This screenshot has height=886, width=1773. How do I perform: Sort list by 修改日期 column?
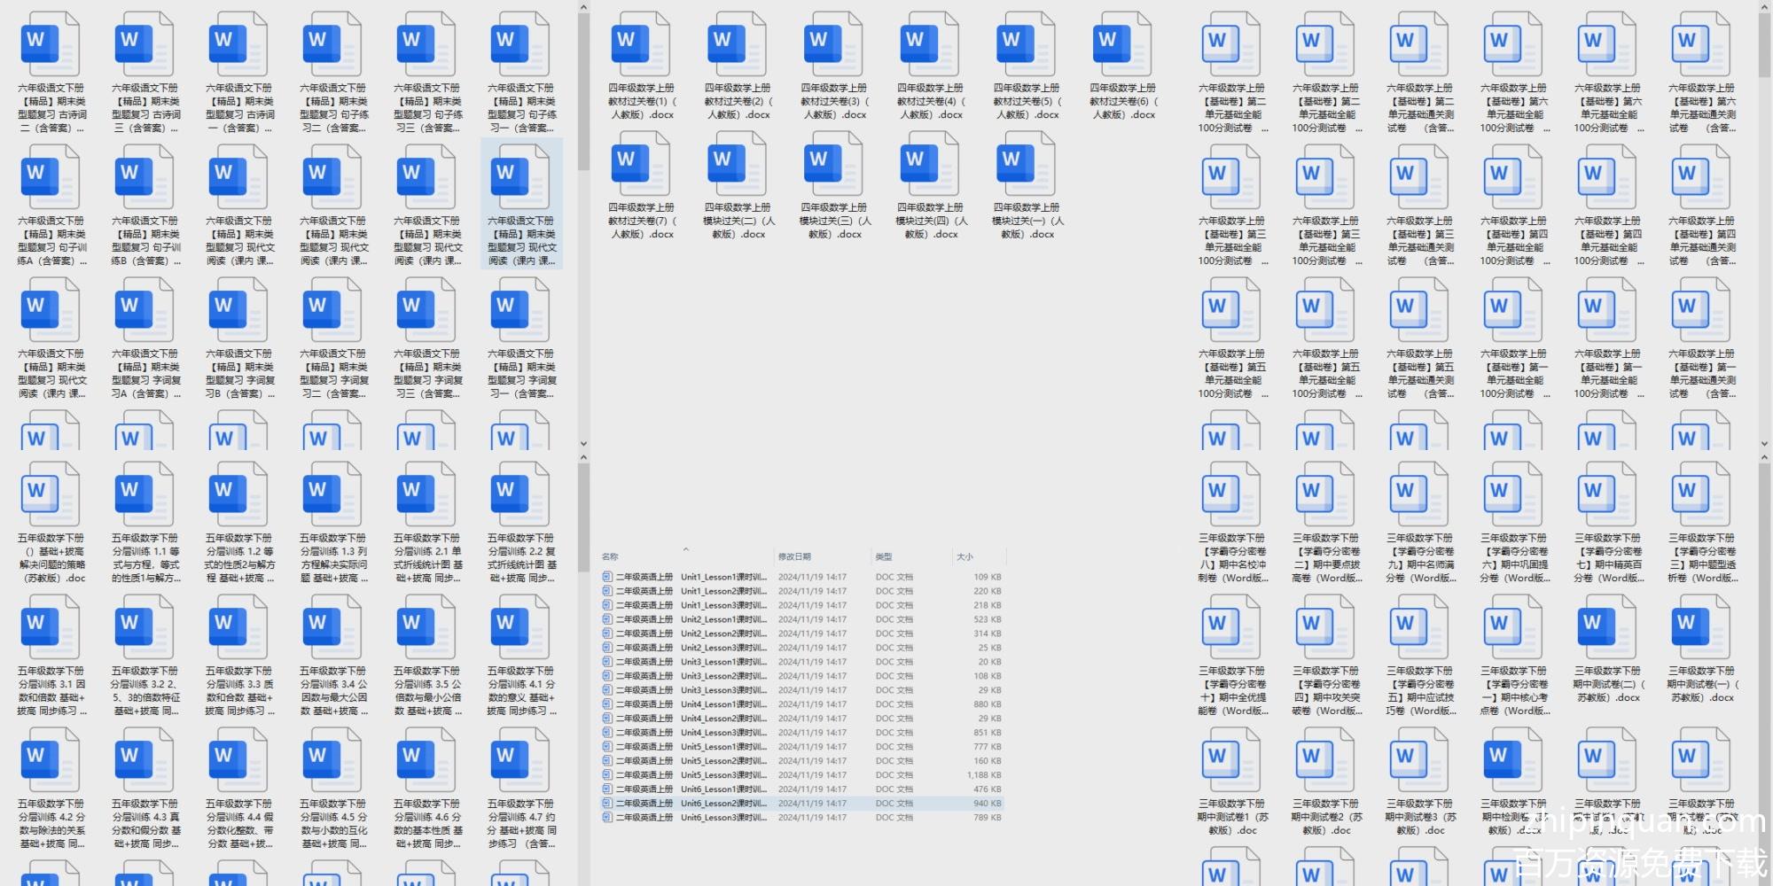[x=794, y=557]
